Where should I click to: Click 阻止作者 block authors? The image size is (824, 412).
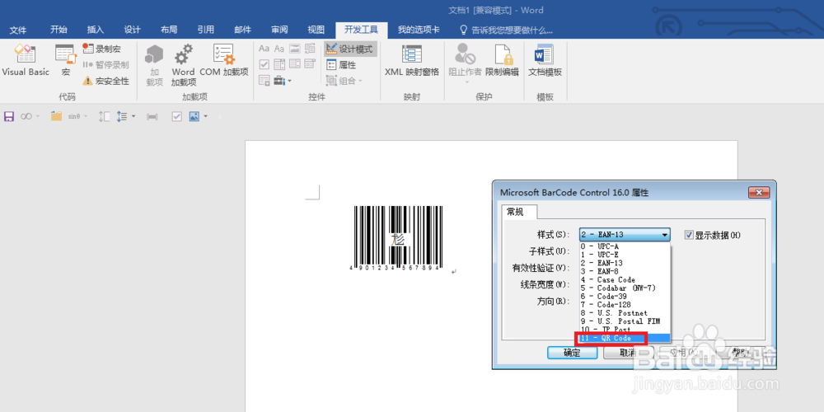click(x=465, y=63)
